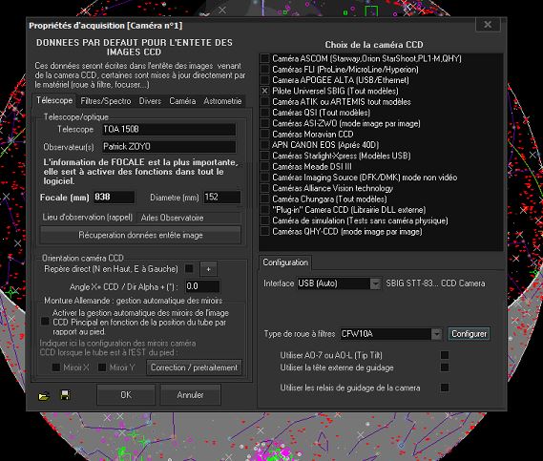Enable Utiliser AO-7 ou AO-L checkbox
The width and height of the screenshot is (543, 461).
[445, 355]
